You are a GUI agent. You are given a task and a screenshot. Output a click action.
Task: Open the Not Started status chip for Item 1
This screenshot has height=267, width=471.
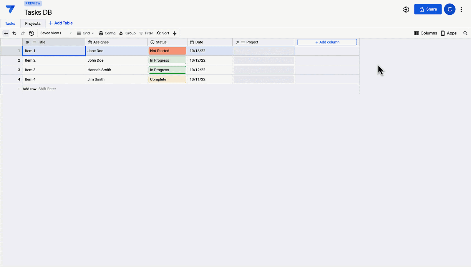pos(167,51)
